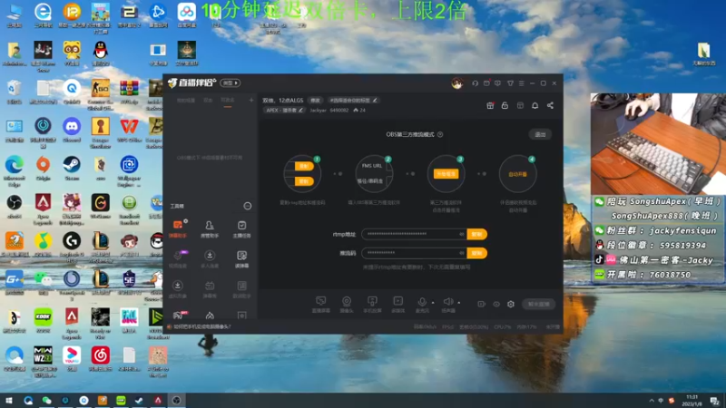
Task: Open user avatar profile
Action: (457, 83)
